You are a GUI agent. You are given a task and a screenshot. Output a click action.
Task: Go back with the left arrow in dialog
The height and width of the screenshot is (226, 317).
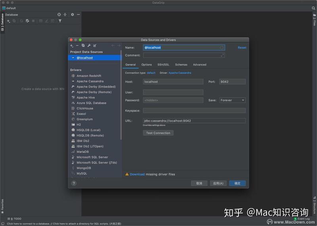click(x=113, y=46)
